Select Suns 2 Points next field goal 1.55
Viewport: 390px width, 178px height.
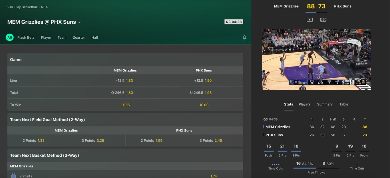(152, 140)
